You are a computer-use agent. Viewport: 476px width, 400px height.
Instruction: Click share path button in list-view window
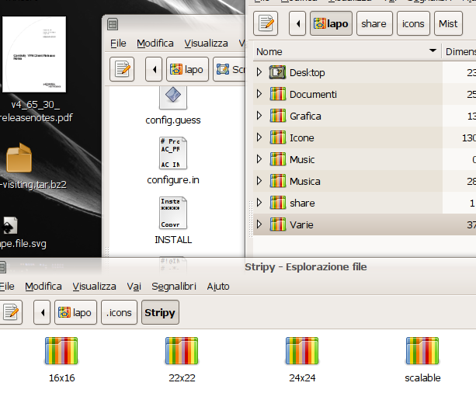[374, 23]
